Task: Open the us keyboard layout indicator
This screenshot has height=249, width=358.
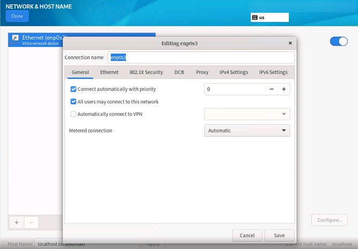Action: point(270,17)
